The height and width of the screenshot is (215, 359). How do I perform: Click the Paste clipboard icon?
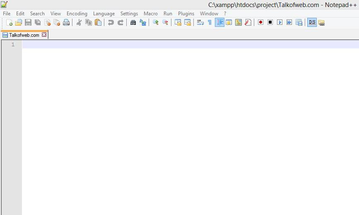click(x=98, y=22)
